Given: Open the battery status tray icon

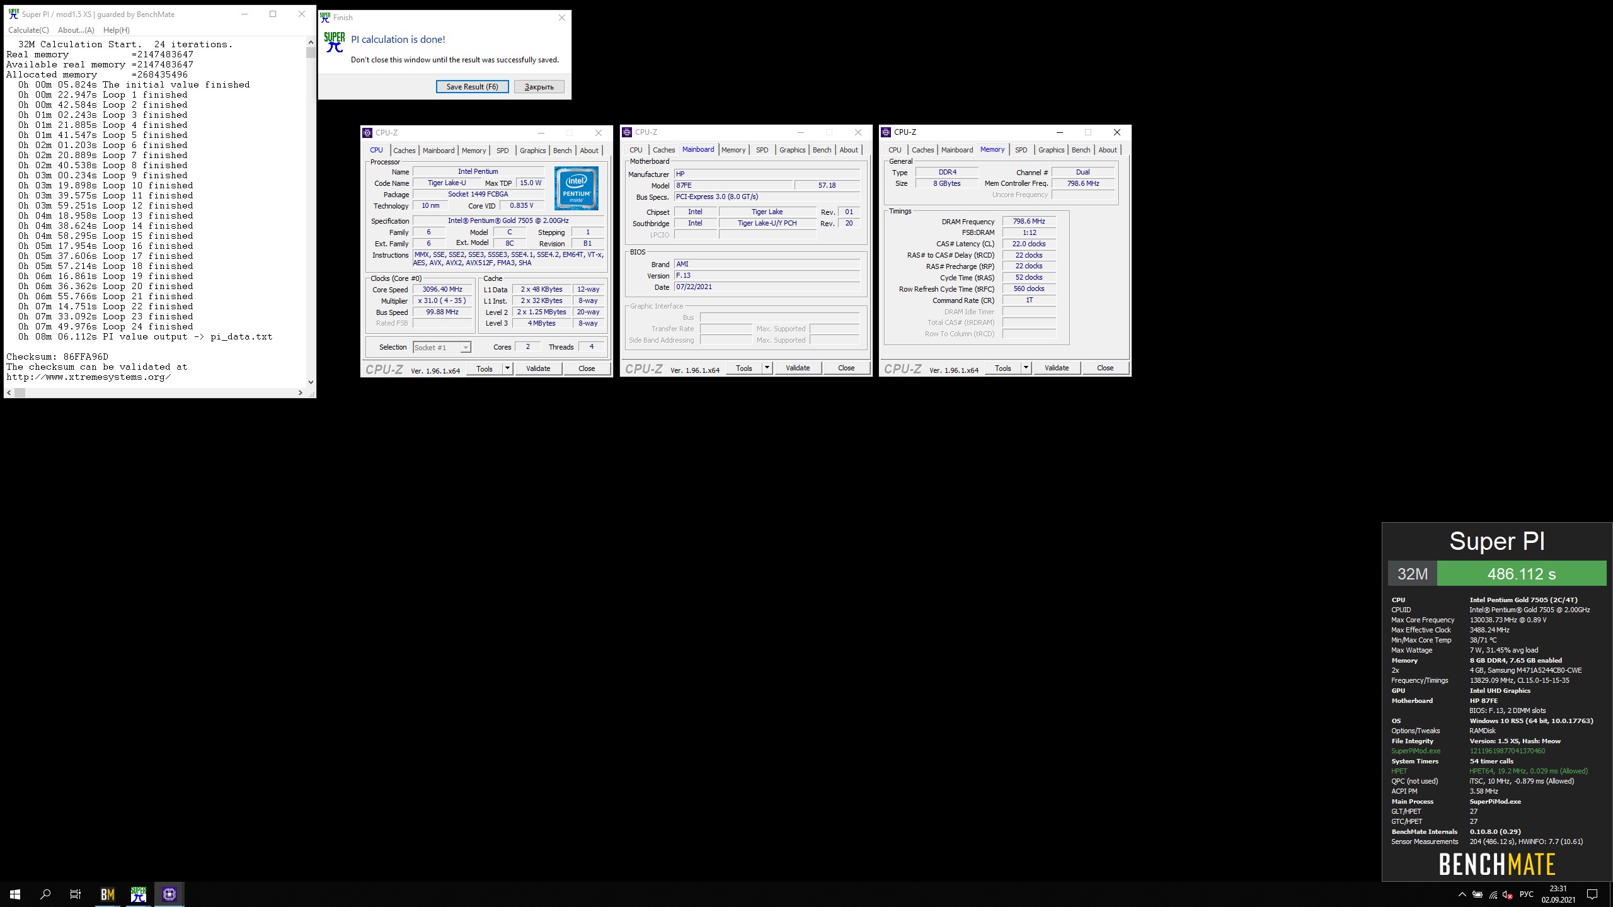Looking at the screenshot, I should 1478,894.
